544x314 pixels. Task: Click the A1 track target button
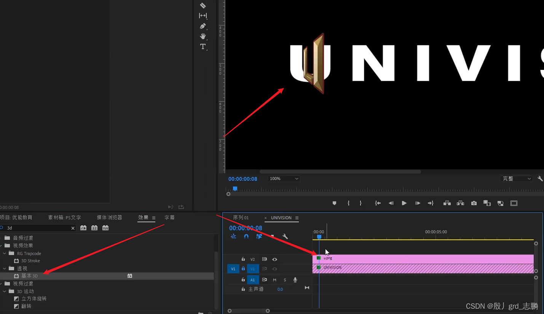point(252,280)
